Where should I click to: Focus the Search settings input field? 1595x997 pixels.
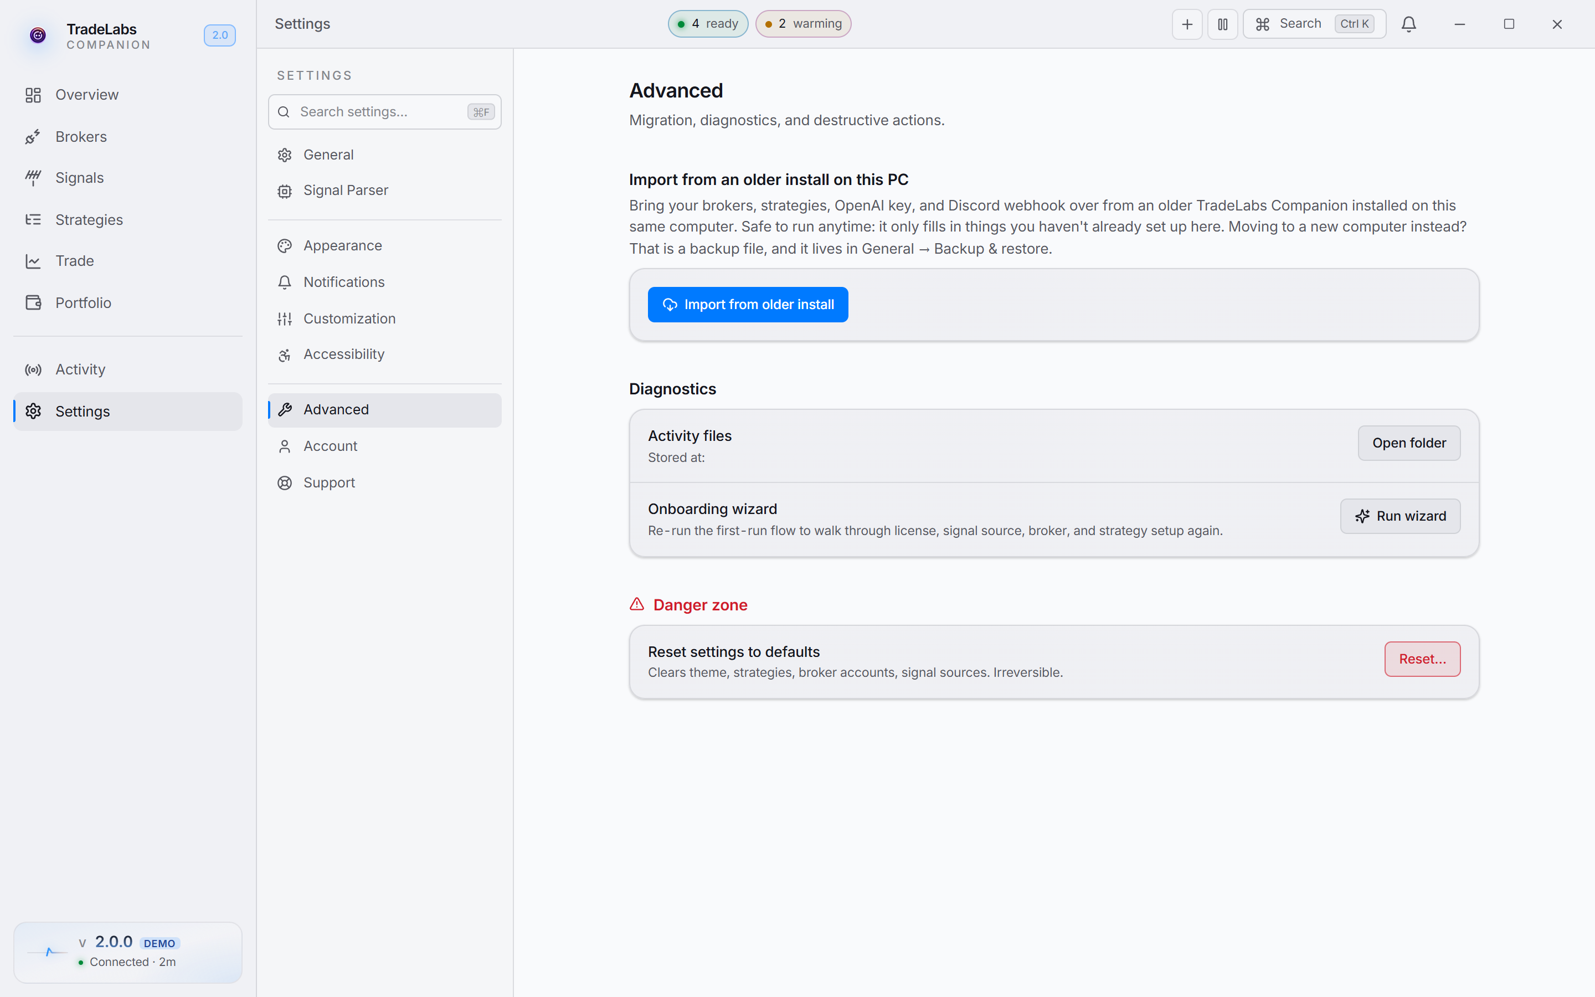(x=385, y=112)
